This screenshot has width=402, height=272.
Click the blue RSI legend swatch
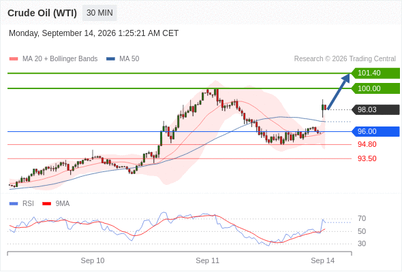(x=14, y=204)
